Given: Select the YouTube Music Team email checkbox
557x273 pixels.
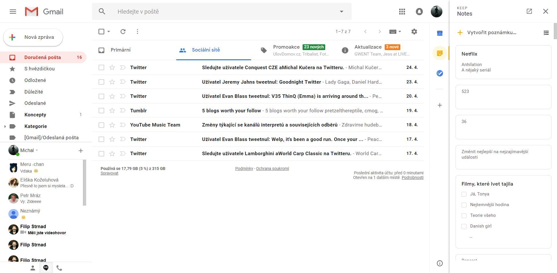Looking at the screenshot, I should 101,125.
